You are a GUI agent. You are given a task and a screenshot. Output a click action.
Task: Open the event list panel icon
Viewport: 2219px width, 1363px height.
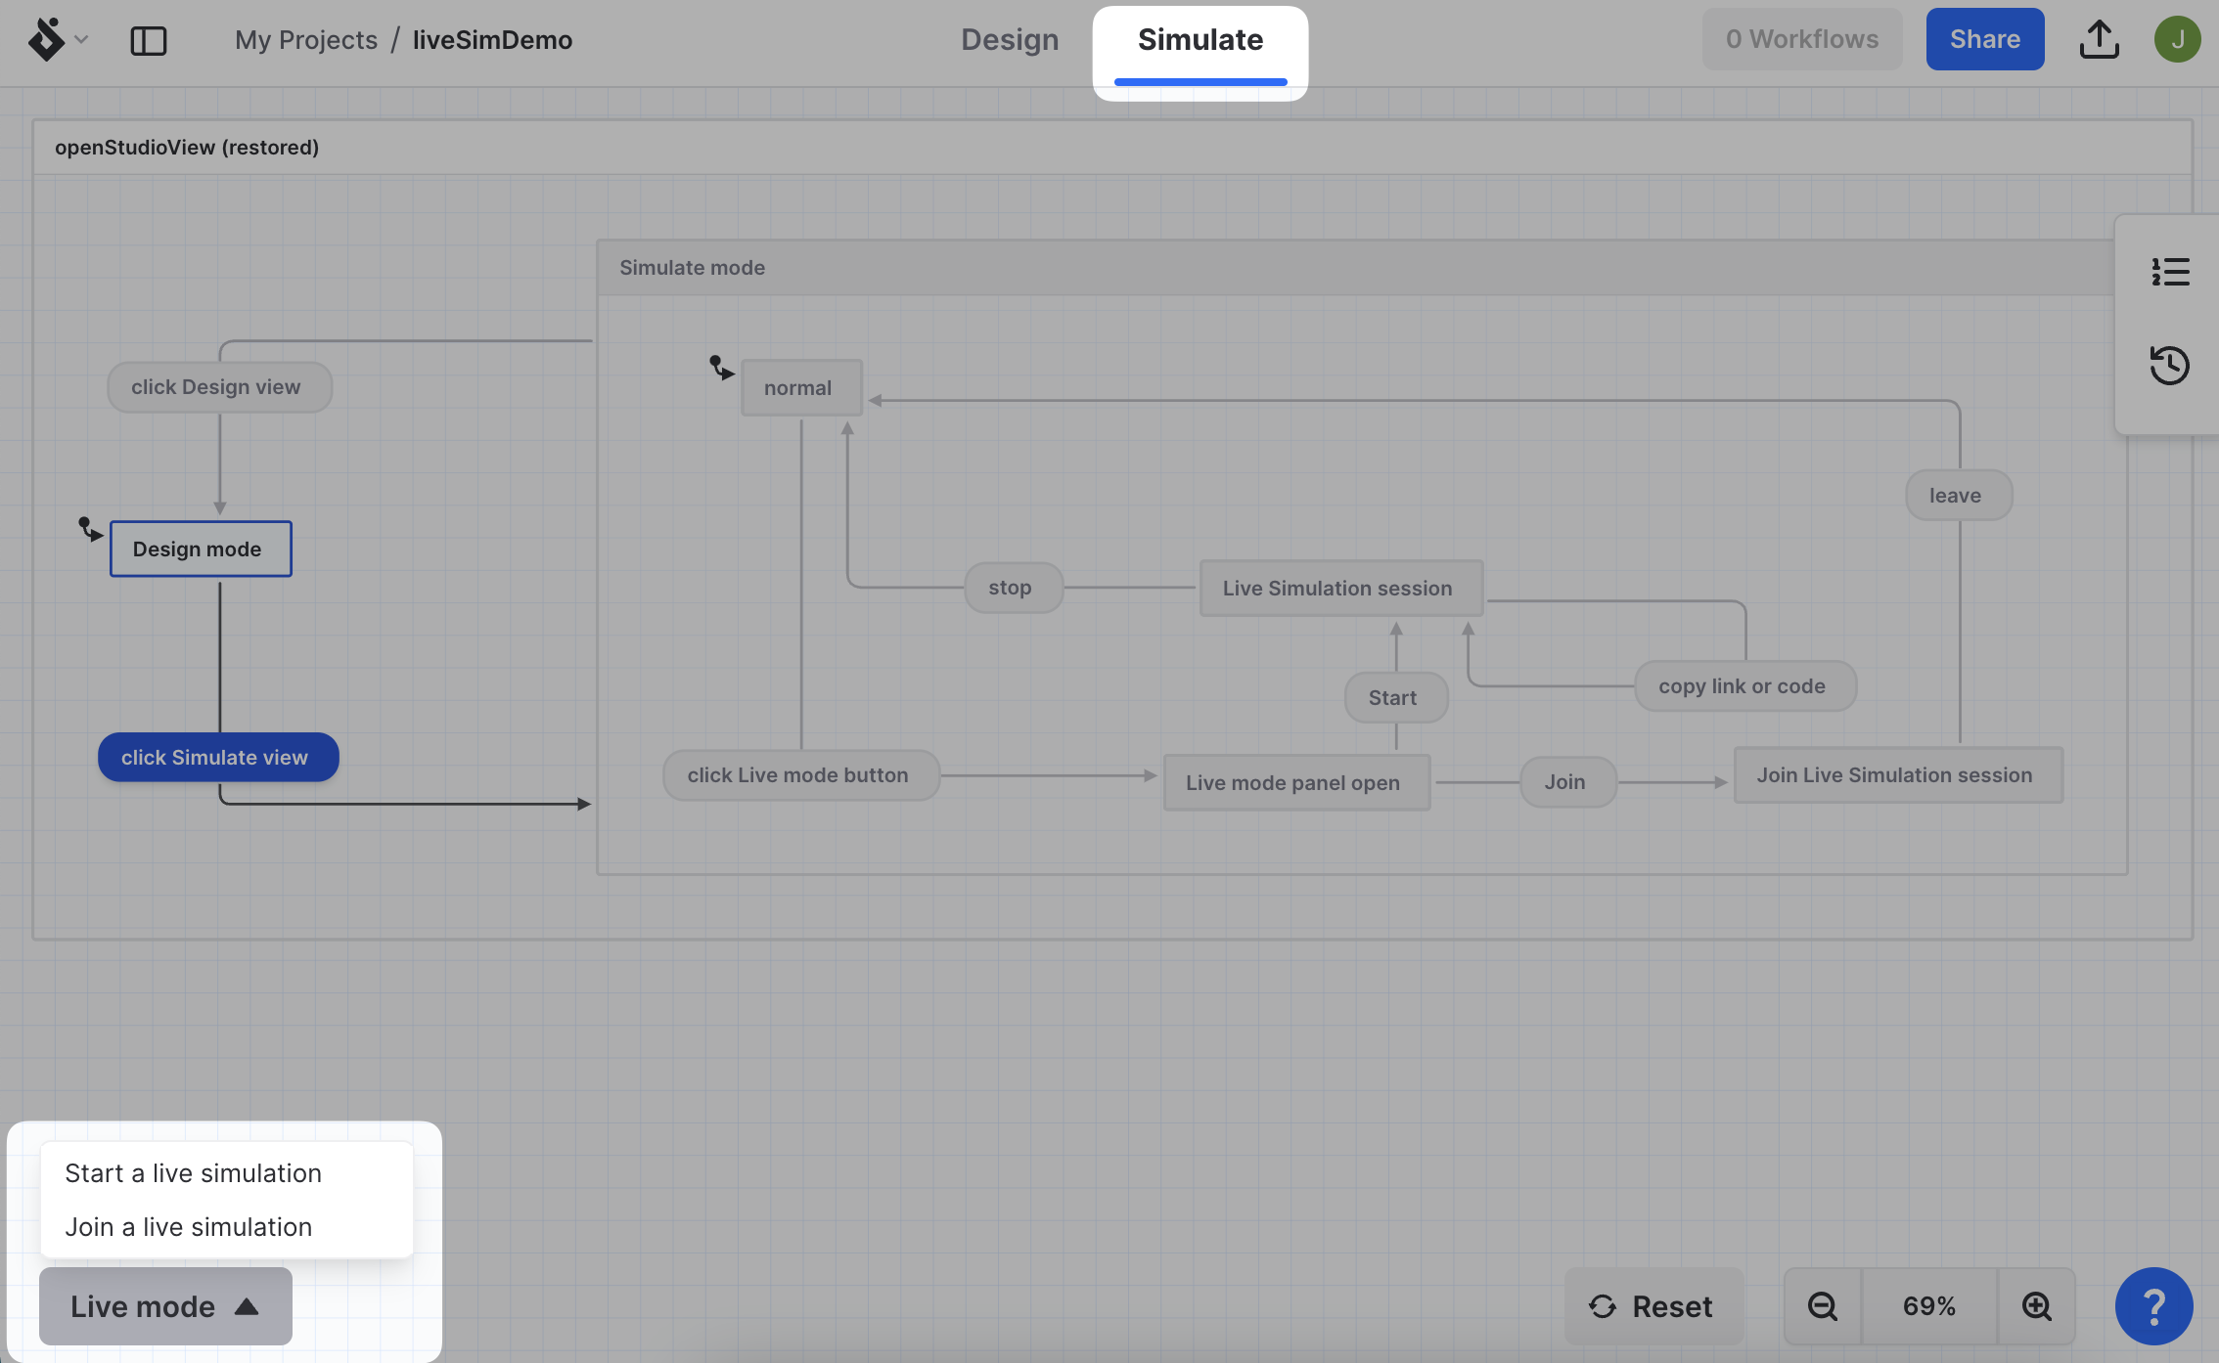tap(2170, 272)
